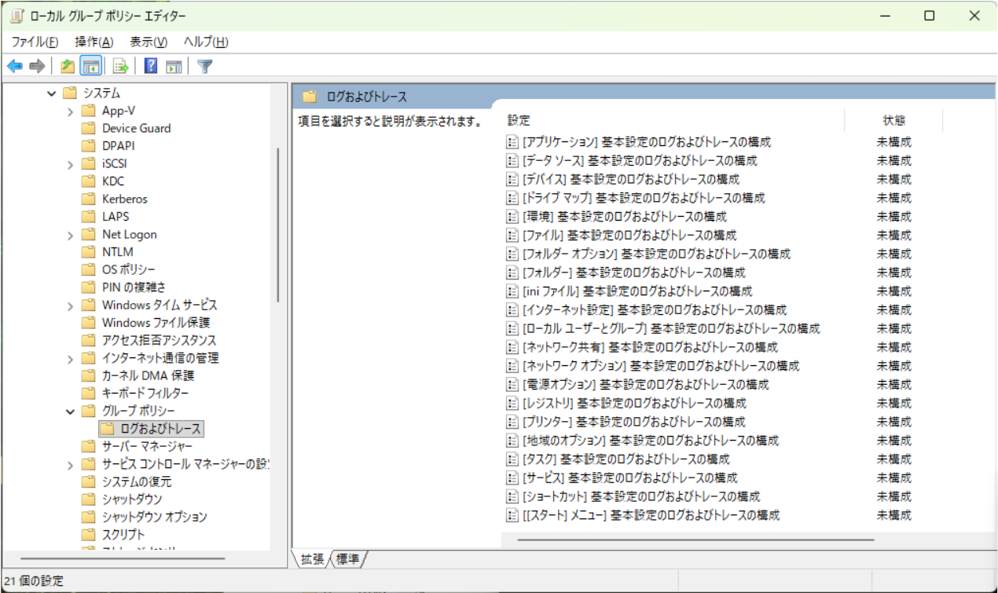998x593 pixels.
Task: Expand the iSCSI tree node
Action: tap(71, 163)
